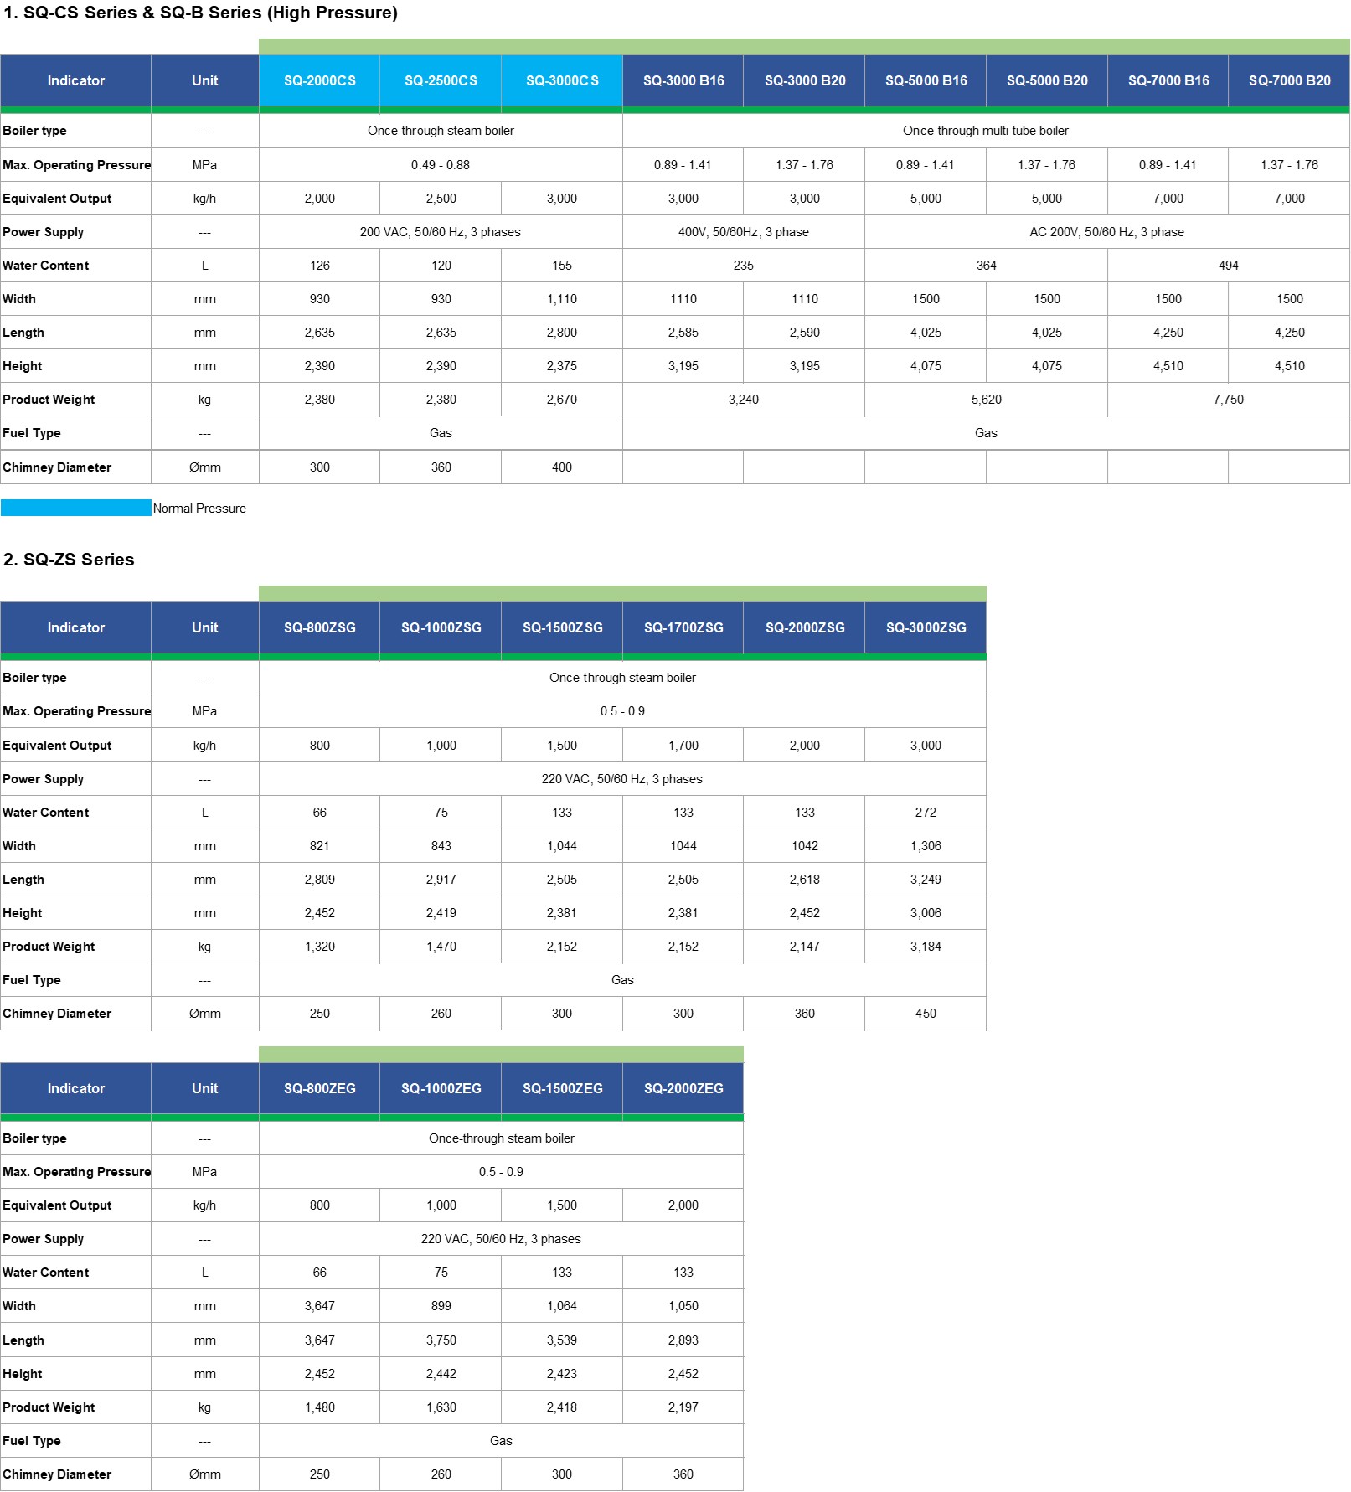Select the SQ-5000 B16 header cell
The image size is (1351, 1492).
tap(926, 80)
